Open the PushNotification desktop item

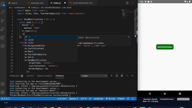(x=167, y=99)
